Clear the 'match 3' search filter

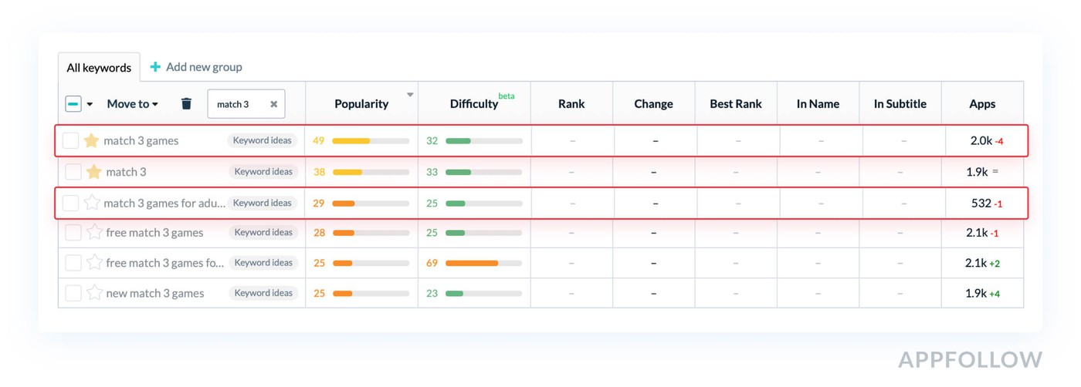click(x=273, y=104)
